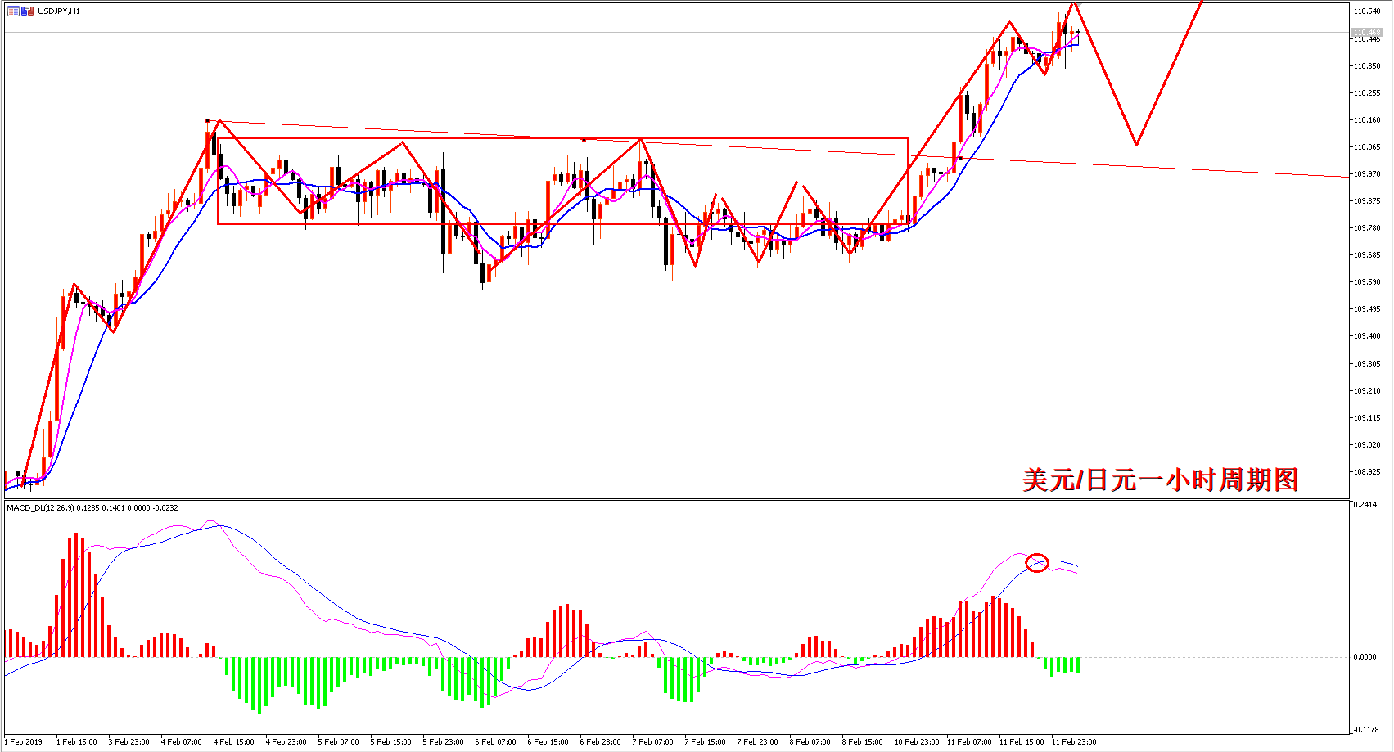Open the depth of market icon
The image size is (1394, 752).
28,11
